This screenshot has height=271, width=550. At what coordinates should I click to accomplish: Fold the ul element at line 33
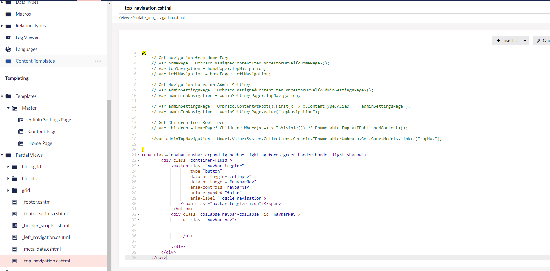tap(138, 220)
